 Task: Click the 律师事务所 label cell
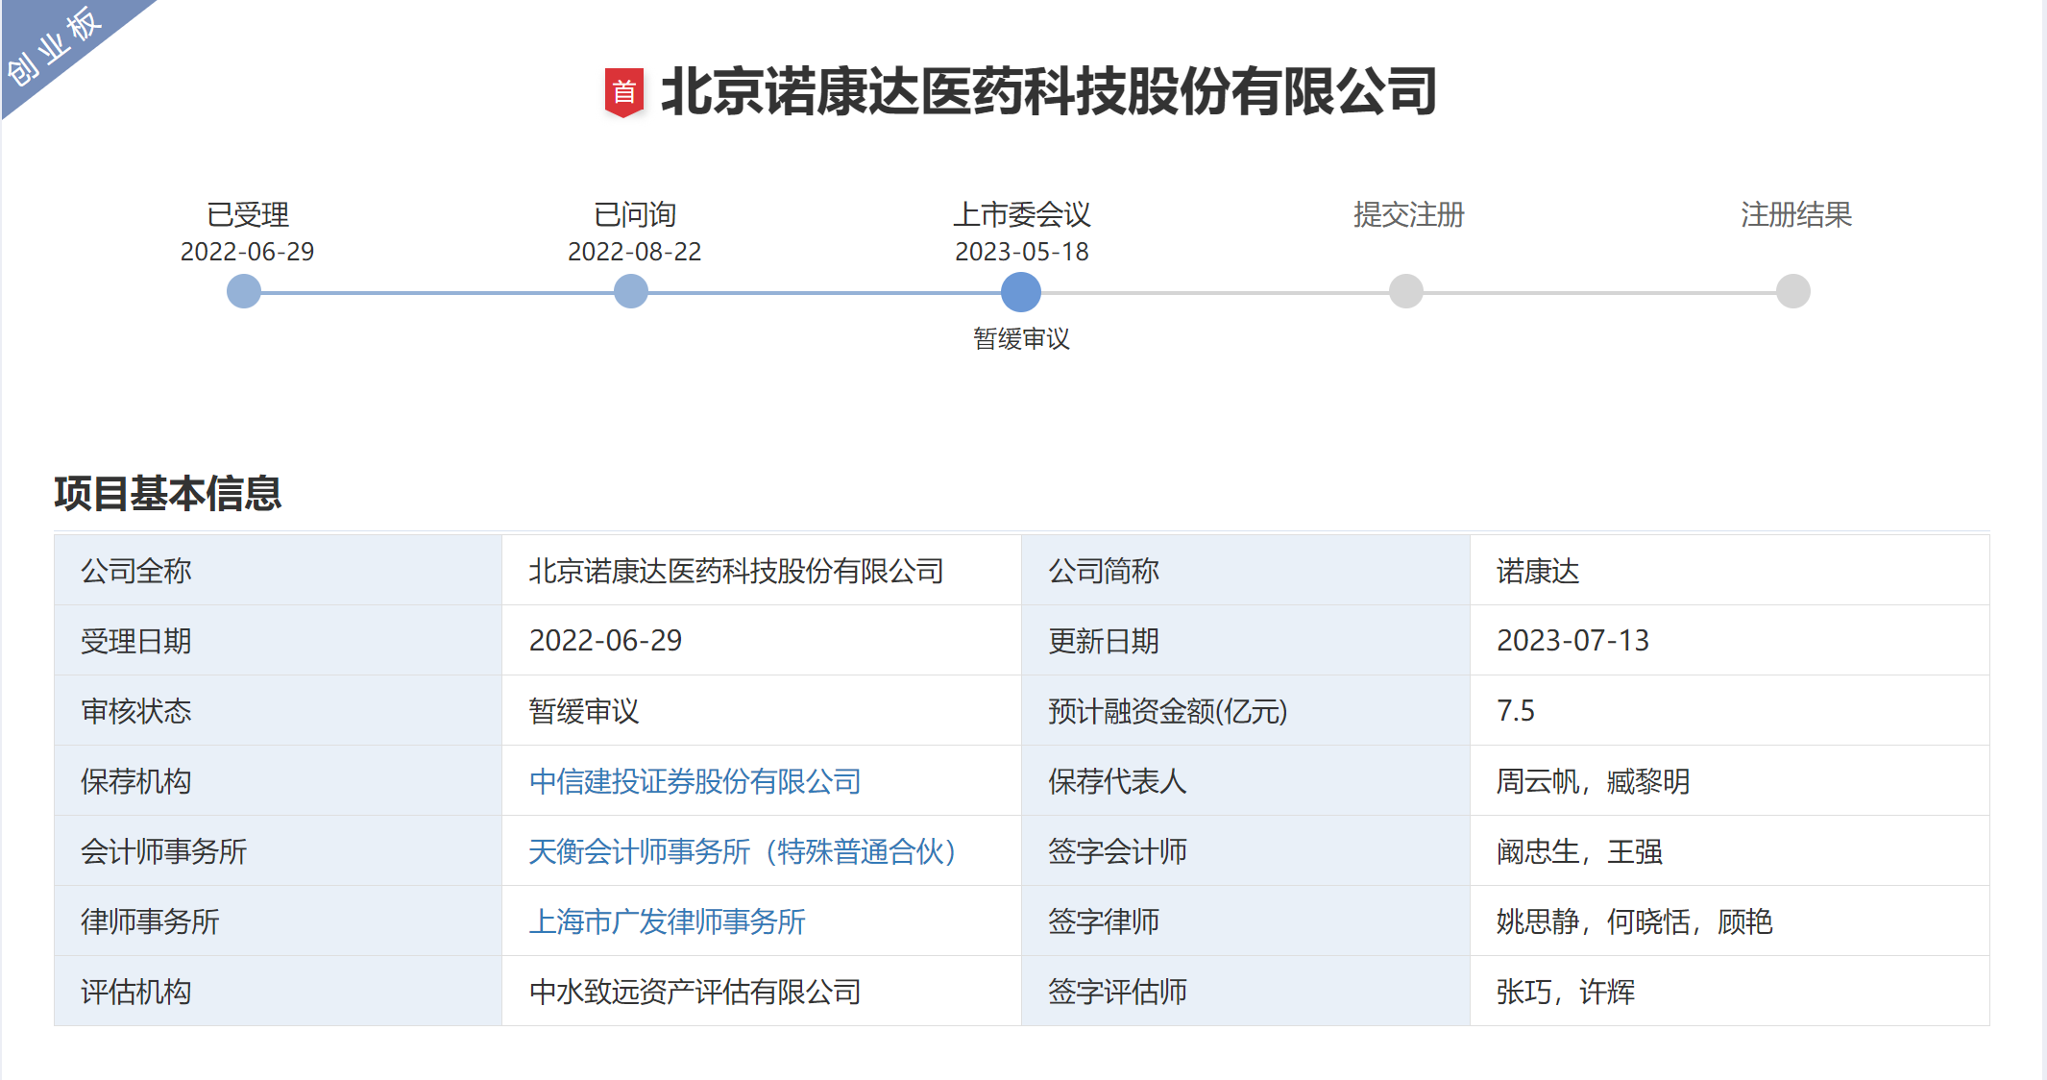(x=279, y=921)
